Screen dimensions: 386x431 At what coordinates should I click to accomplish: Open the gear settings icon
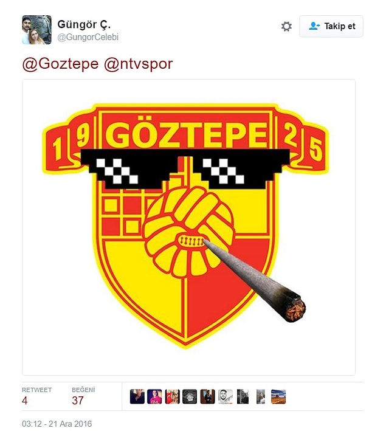(x=286, y=26)
